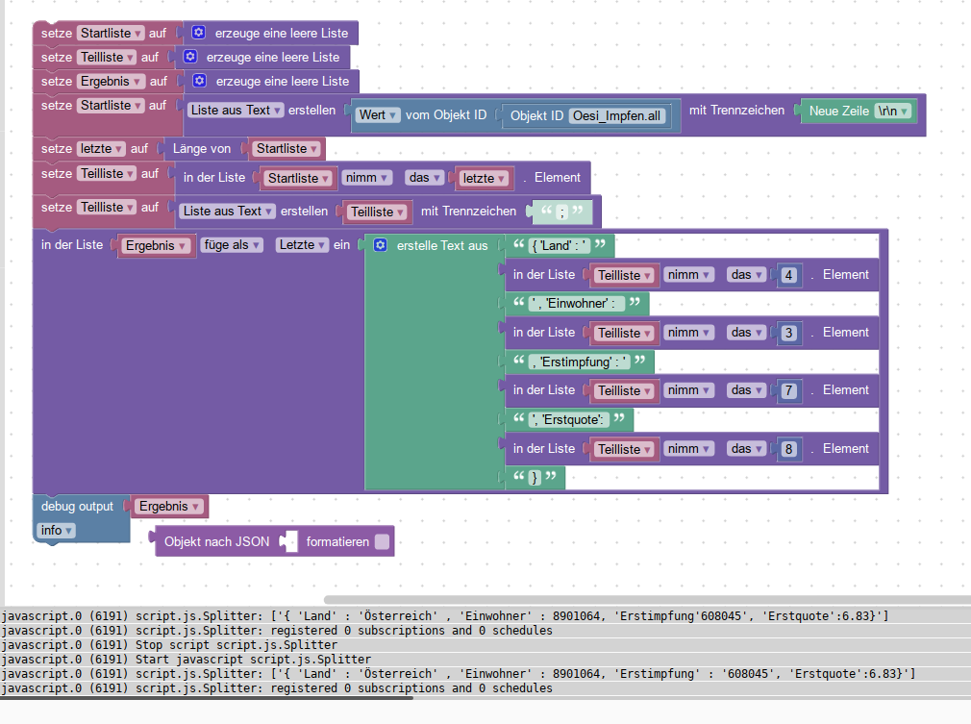This screenshot has width=971, height=724.
Task: Open Teilliste dropdown in row with element 8
Action: click(x=624, y=450)
